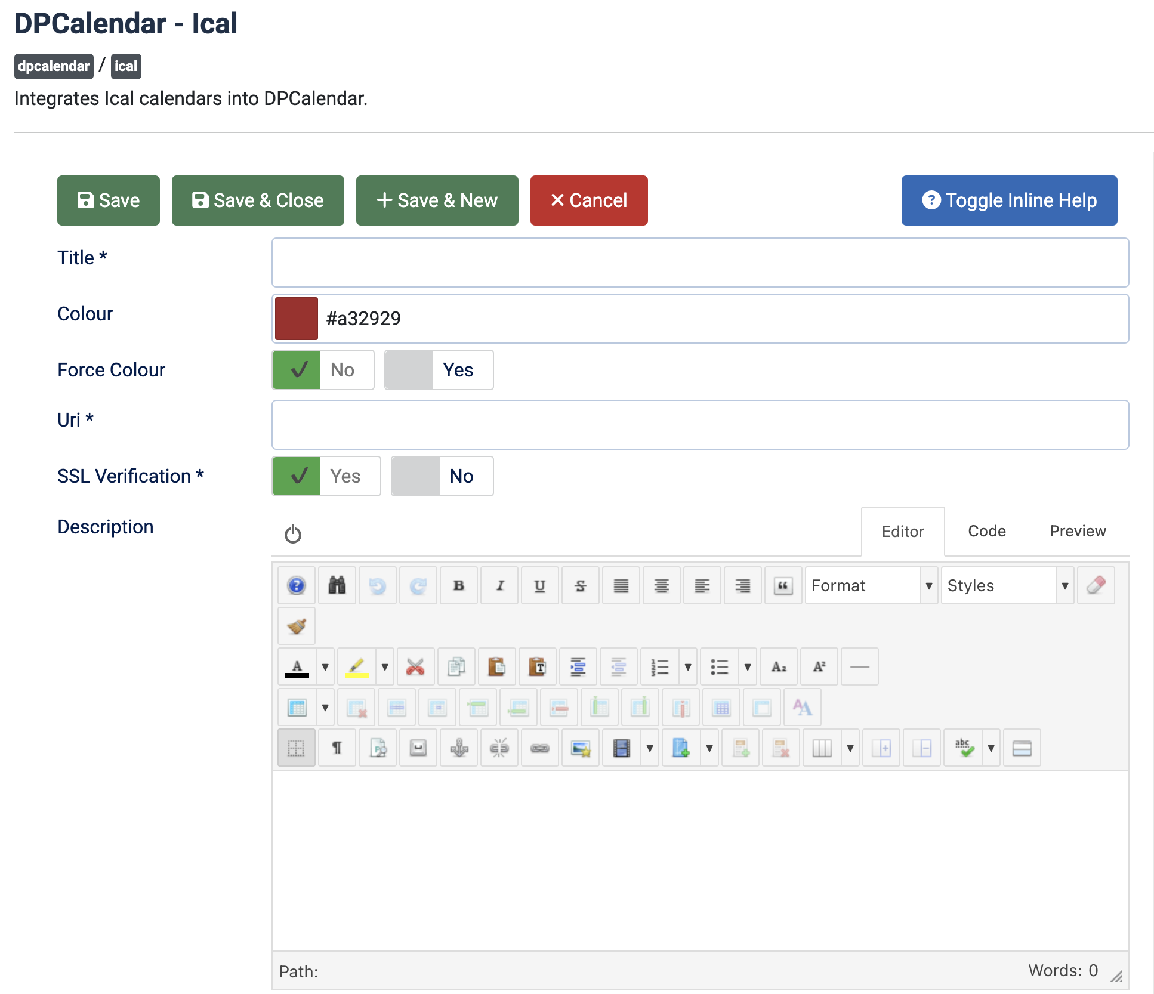Screen dimensions: 1154x994
Task: Select Yes for Force Colour
Action: [x=439, y=370]
